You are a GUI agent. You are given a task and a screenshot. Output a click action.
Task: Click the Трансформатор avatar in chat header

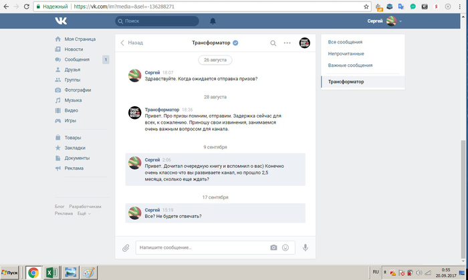tap(304, 43)
